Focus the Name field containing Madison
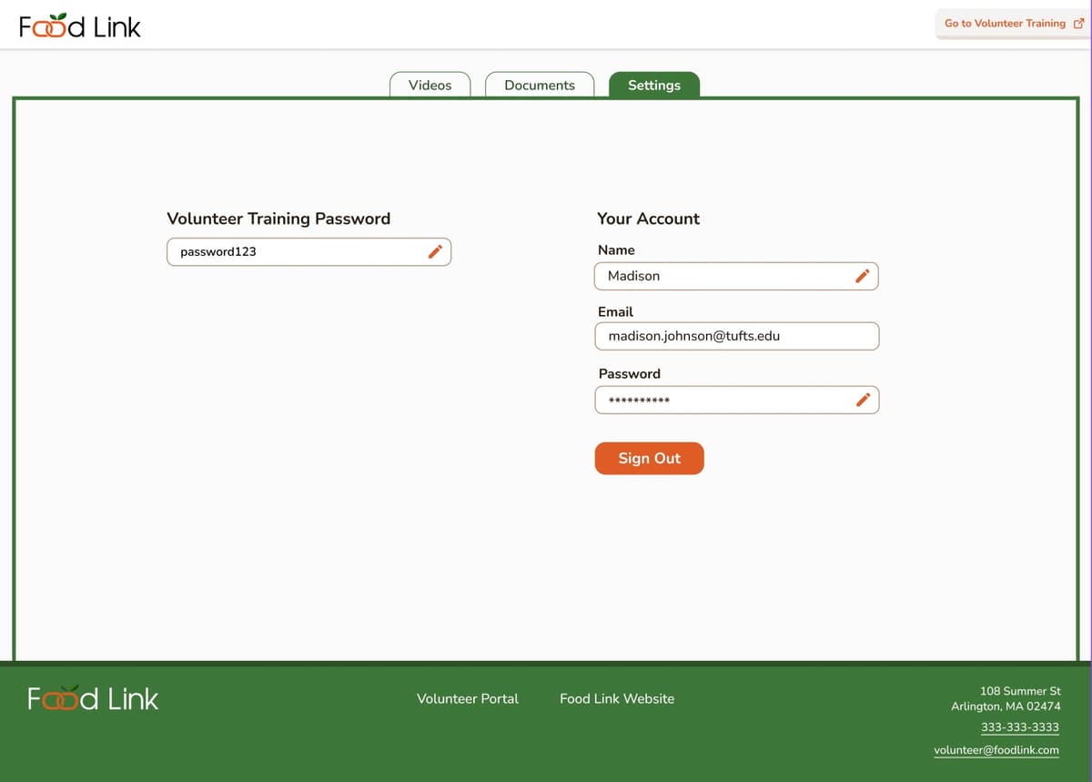The image size is (1092, 782). pos(719,276)
